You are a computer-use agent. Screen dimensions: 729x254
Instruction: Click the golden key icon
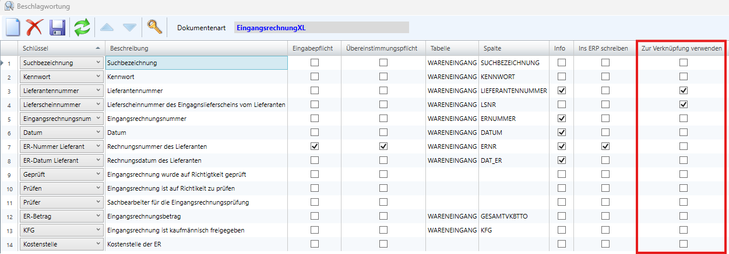point(154,27)
